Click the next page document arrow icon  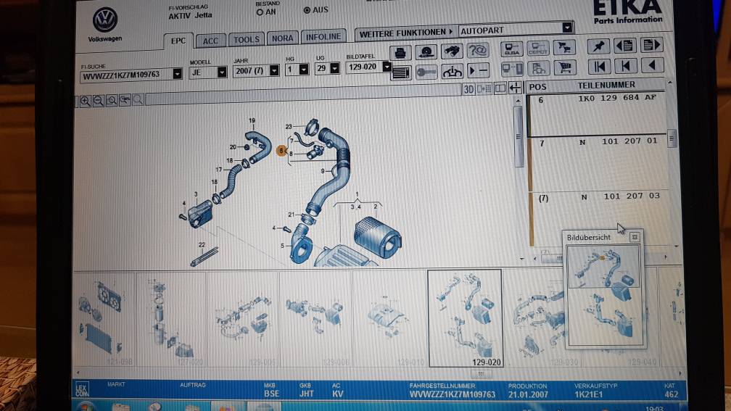[x=651, y=45]
